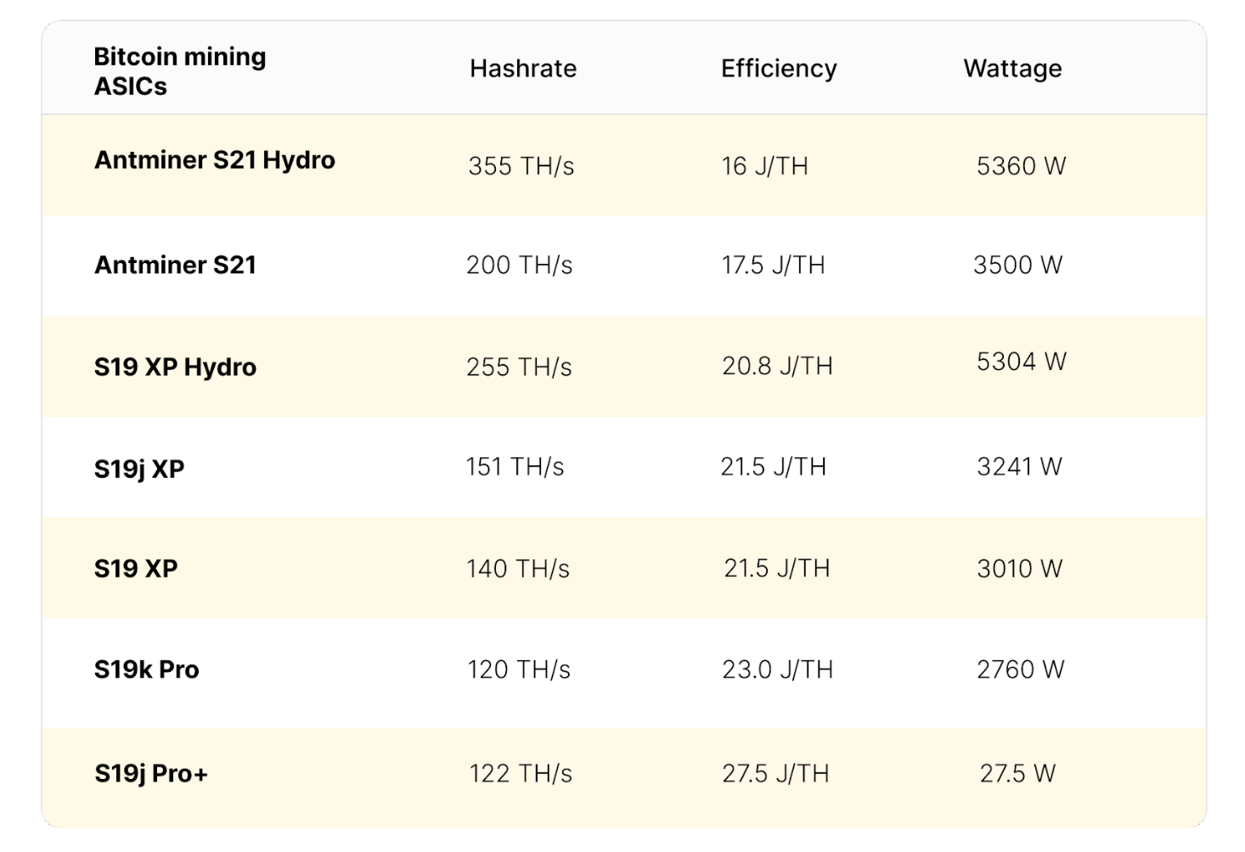Click the 17.5 J/TH efficiency value
This screenshot has width=1245, height=852.
pos(772,266)
